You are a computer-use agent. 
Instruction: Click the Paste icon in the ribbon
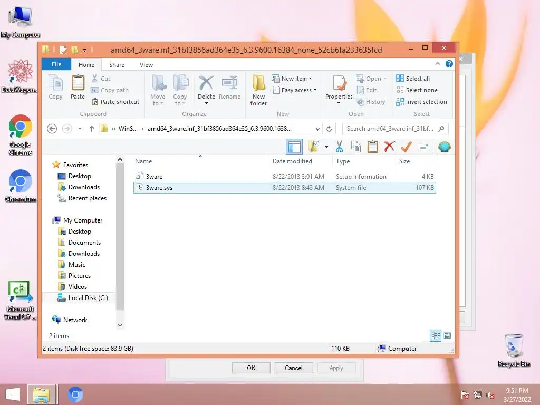tap(78, 83)
